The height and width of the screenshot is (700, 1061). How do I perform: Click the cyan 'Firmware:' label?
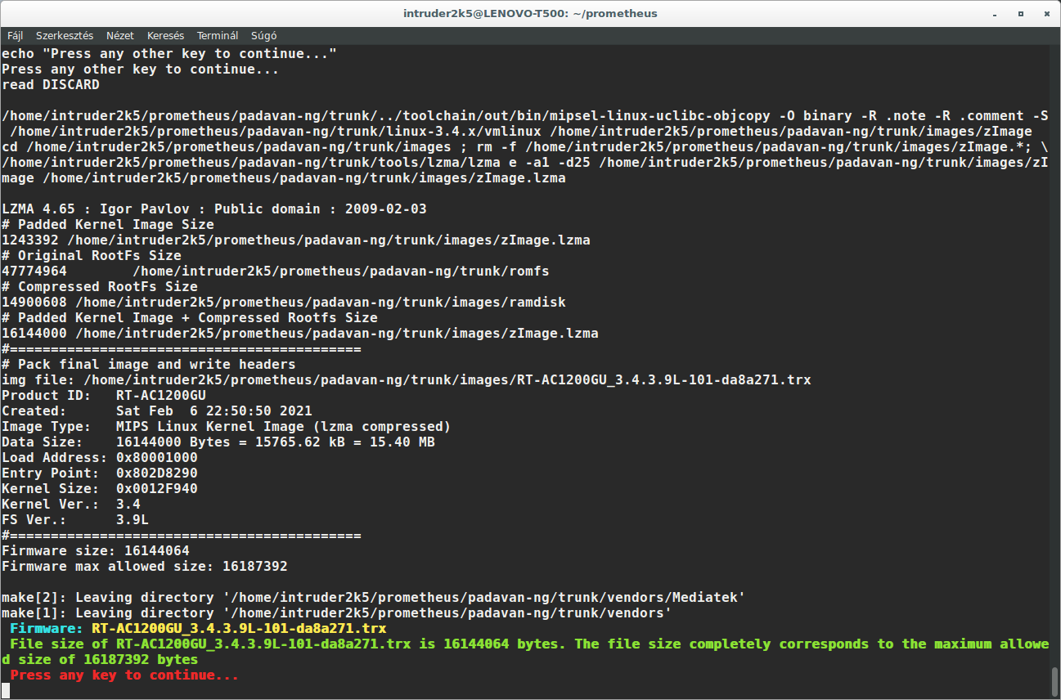tap(47, 629)
